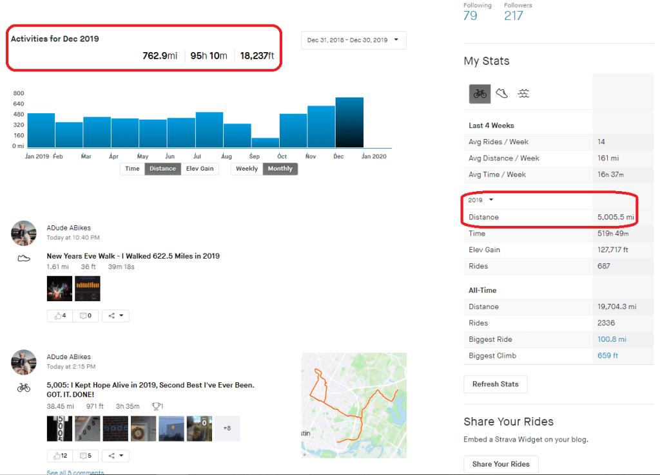Image resolution: width=660 pixels, height=475 pixels.
Task: Toggle chart to Time view
Action: tap(132, 169)
